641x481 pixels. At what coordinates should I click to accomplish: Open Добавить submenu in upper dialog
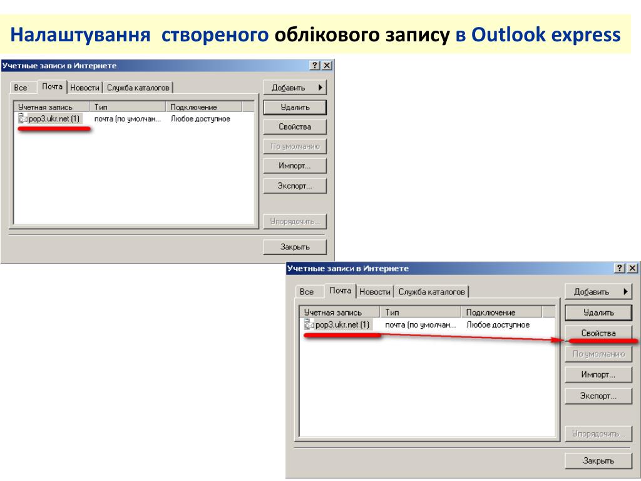coord(295,88)
